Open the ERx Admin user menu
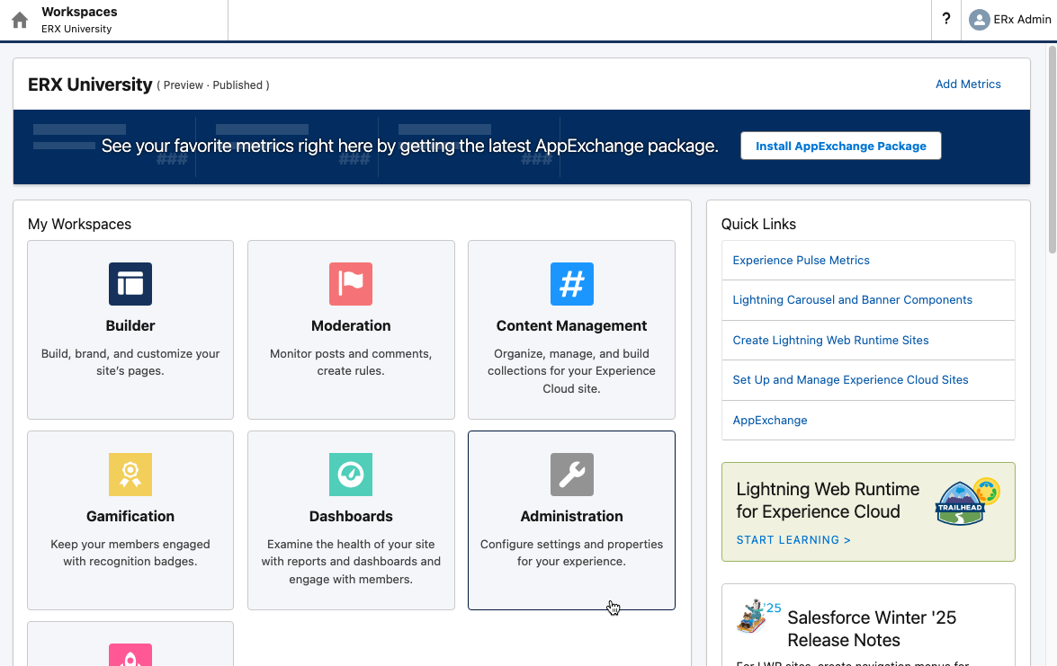The width and height of the screenshot is (1057, 666). 1009,20
